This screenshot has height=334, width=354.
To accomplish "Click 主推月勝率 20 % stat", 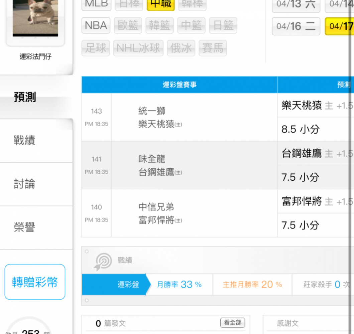I will pyautogui.click(x=252, y=284).
